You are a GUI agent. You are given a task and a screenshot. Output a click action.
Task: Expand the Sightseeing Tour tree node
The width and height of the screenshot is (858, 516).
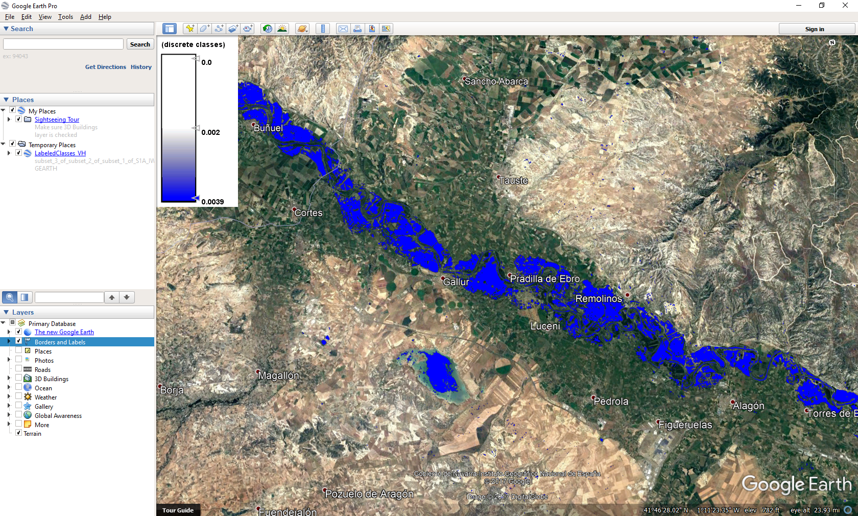click(x=9, y=119)
